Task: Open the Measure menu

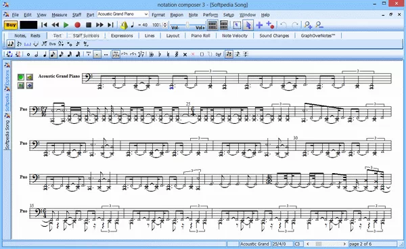Action: [x=60, y=15]
